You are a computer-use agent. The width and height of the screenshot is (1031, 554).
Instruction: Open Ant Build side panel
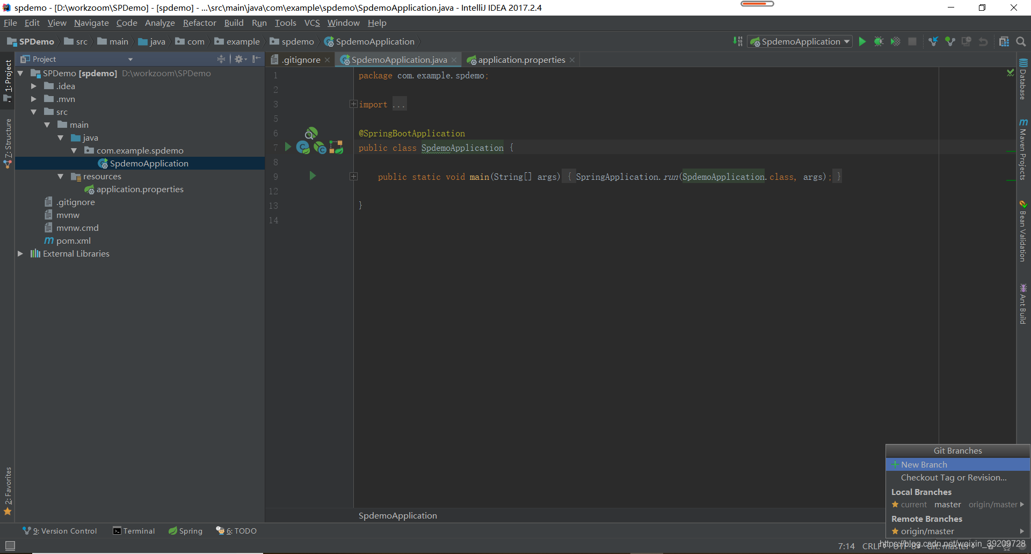pyautogui.click(x=1023, y=304)
